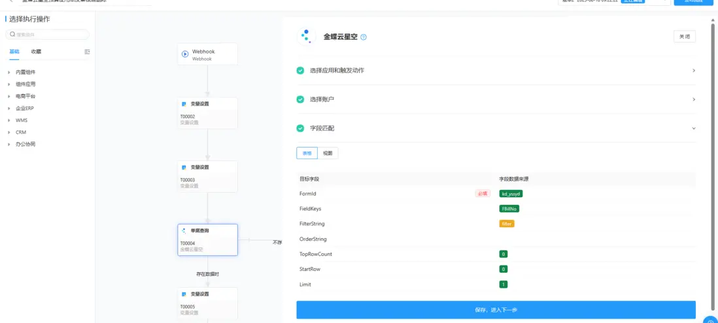Click the empty OrderString data source cell

tap(595, 239)
